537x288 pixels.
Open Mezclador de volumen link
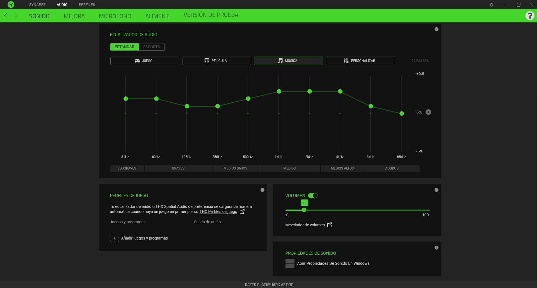coord(305,225)
